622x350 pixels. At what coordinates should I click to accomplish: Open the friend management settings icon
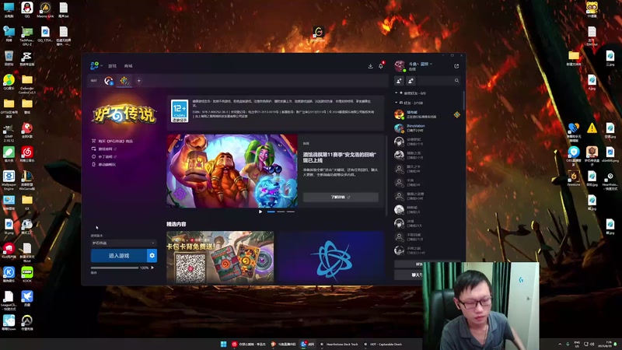point(411,81)
